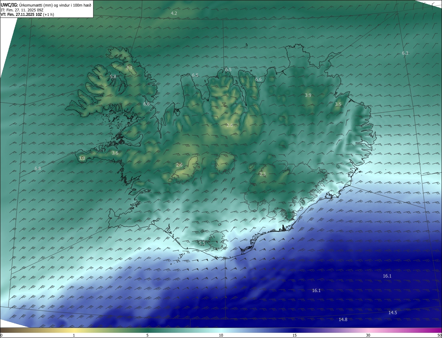This screenshot has height=338, width=442.
Task: Click the color scale tick label 10
Action: coord(221,335)
